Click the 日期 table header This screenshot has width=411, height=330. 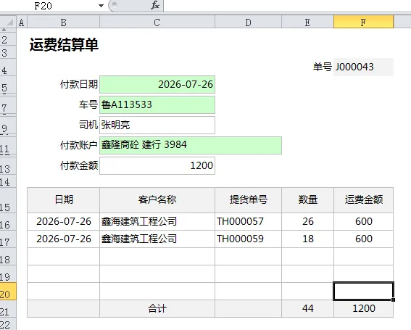pyautogui.click(x=64, y=200)
